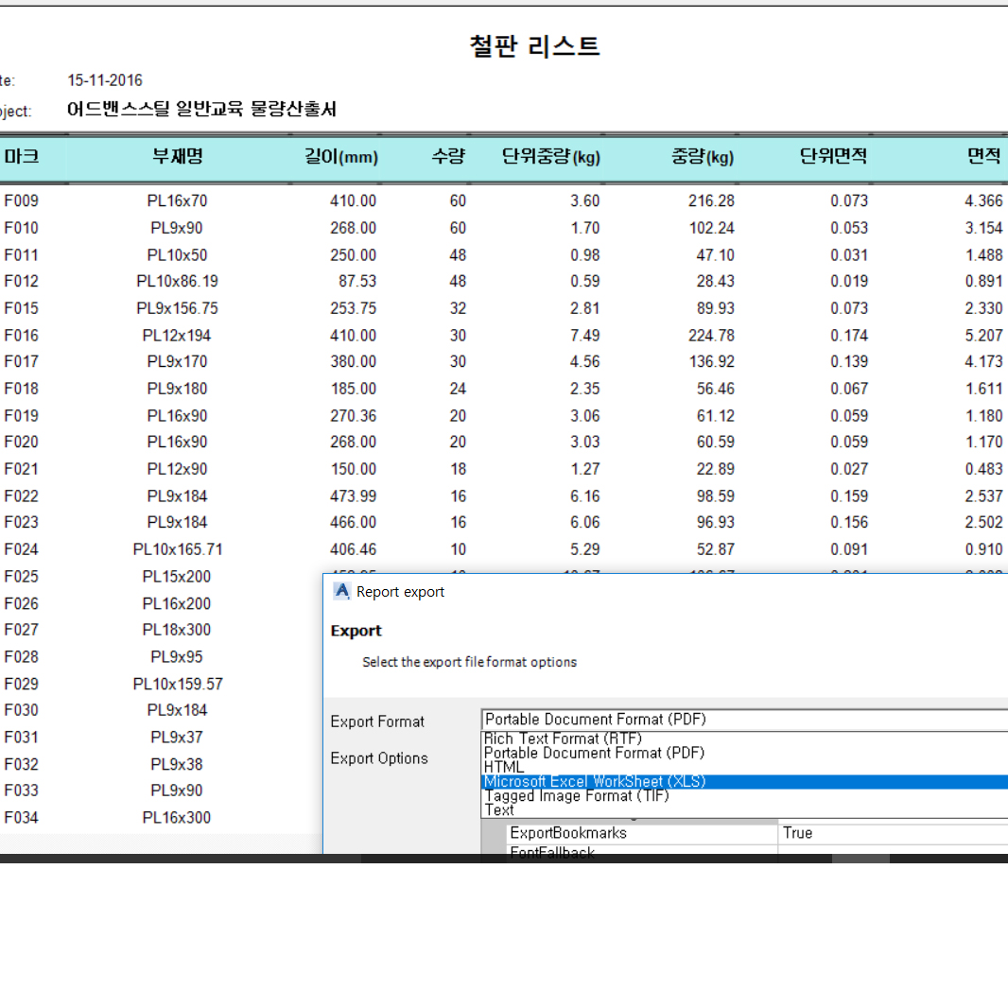Click weight value 102.24
This screenshot has height=1008, width=1008.
(711, 228)
